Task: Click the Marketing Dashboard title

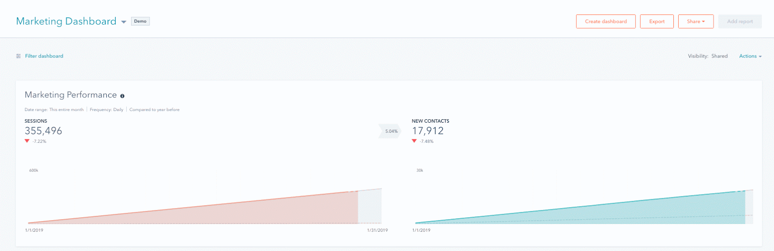Action: tap(66, 21)
